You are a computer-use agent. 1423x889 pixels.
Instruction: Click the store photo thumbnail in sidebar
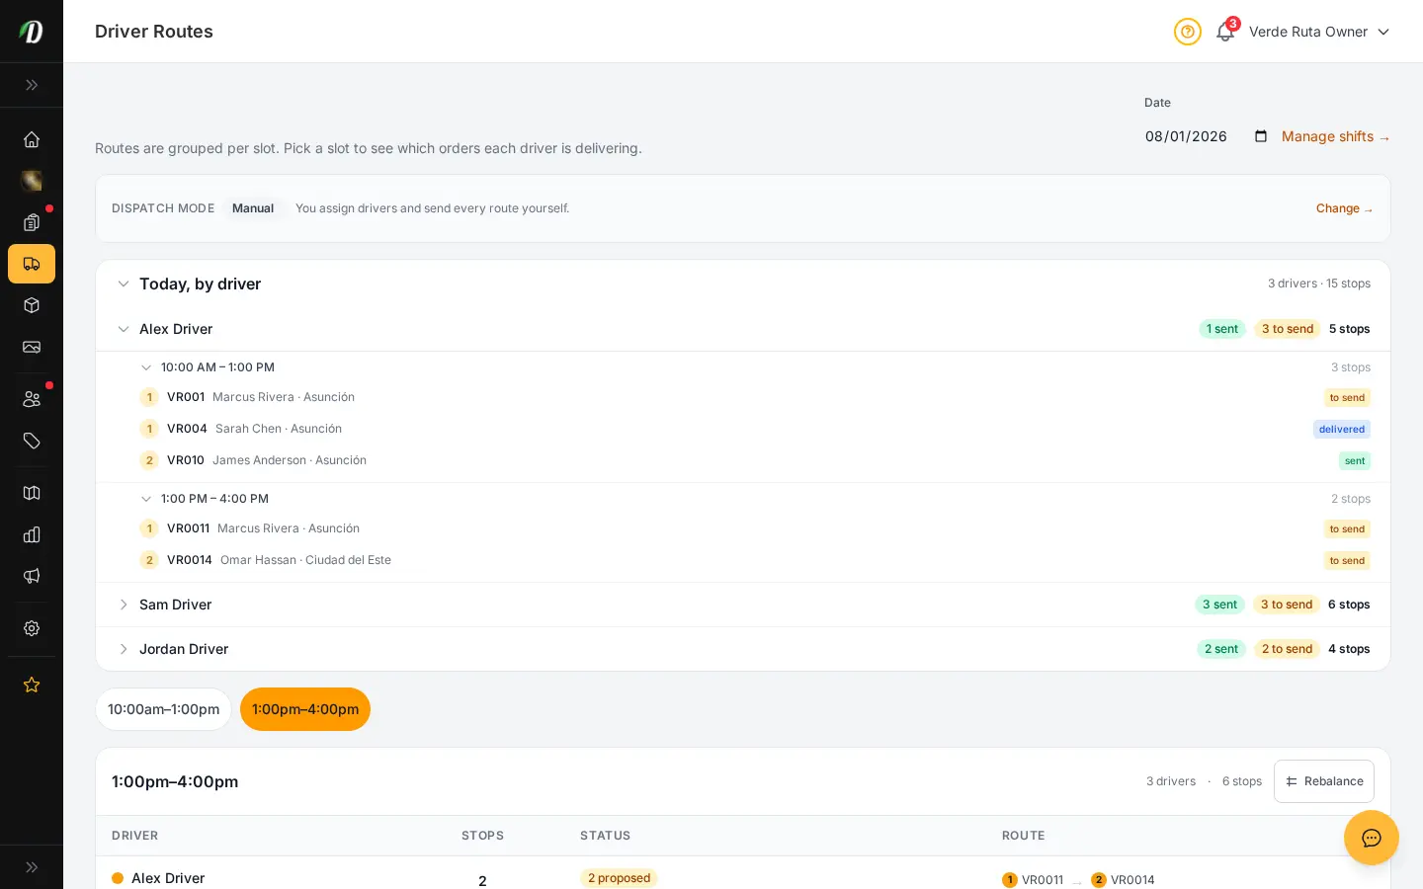point(32,181)
